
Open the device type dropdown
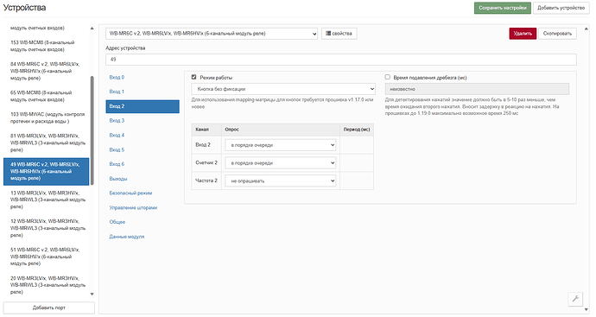pyautogui.click(x=212, y=34)
